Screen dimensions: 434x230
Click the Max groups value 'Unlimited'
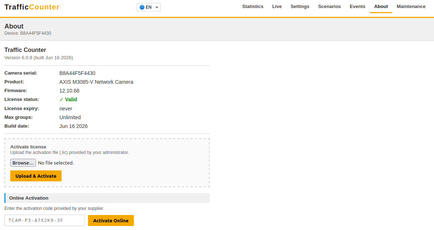(70, 117)
